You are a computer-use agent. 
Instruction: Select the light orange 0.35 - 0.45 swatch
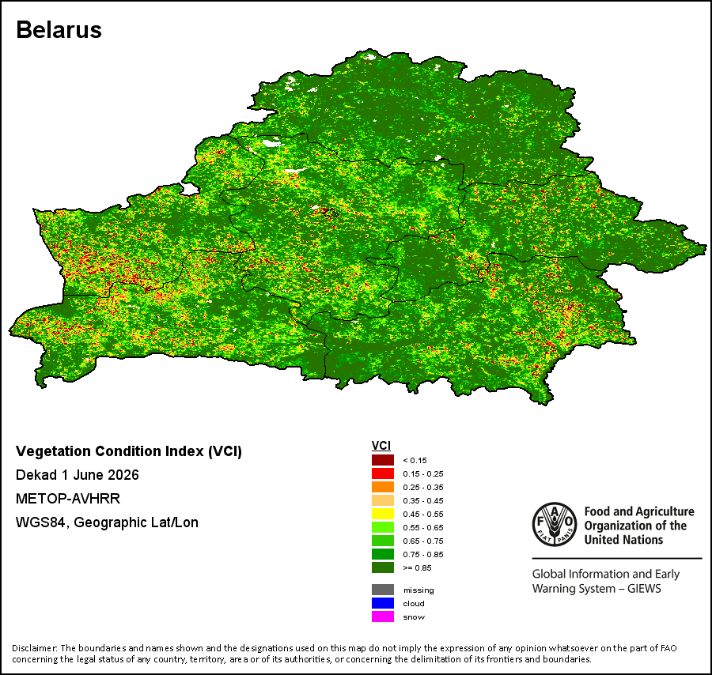click(x=383, y=500)
